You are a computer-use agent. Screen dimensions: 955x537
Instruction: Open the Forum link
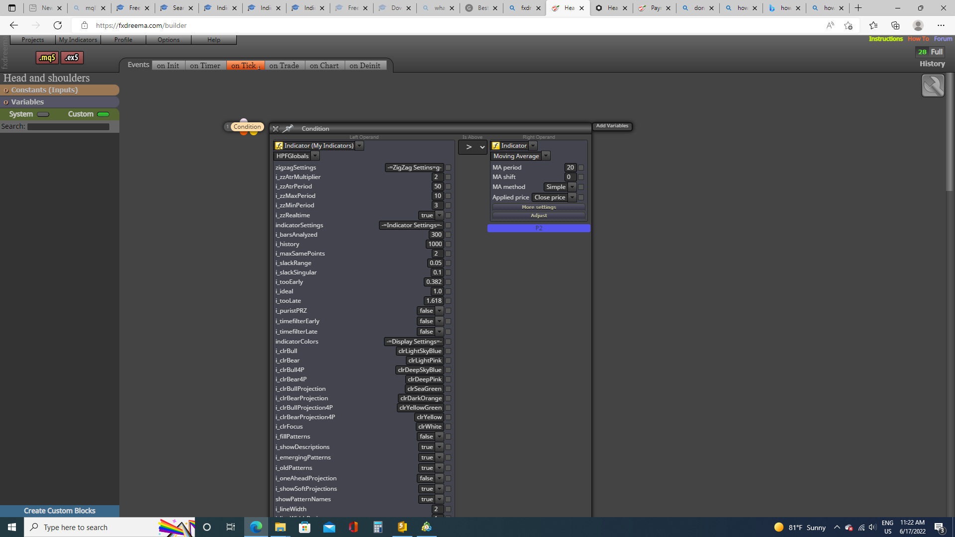point(943,39)
